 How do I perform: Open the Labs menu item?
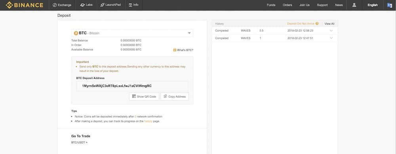[x=86, y=5]
